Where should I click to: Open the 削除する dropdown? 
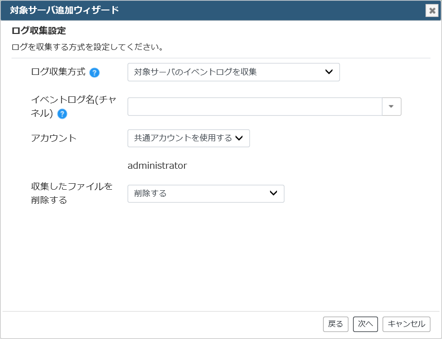coord(206,193)
